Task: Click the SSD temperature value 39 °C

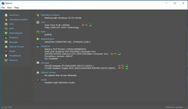Action: [121, 68]
